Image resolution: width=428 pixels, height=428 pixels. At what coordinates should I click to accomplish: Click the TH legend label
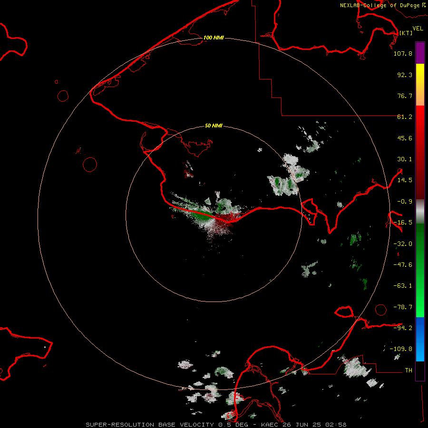[x=409, y=370]
